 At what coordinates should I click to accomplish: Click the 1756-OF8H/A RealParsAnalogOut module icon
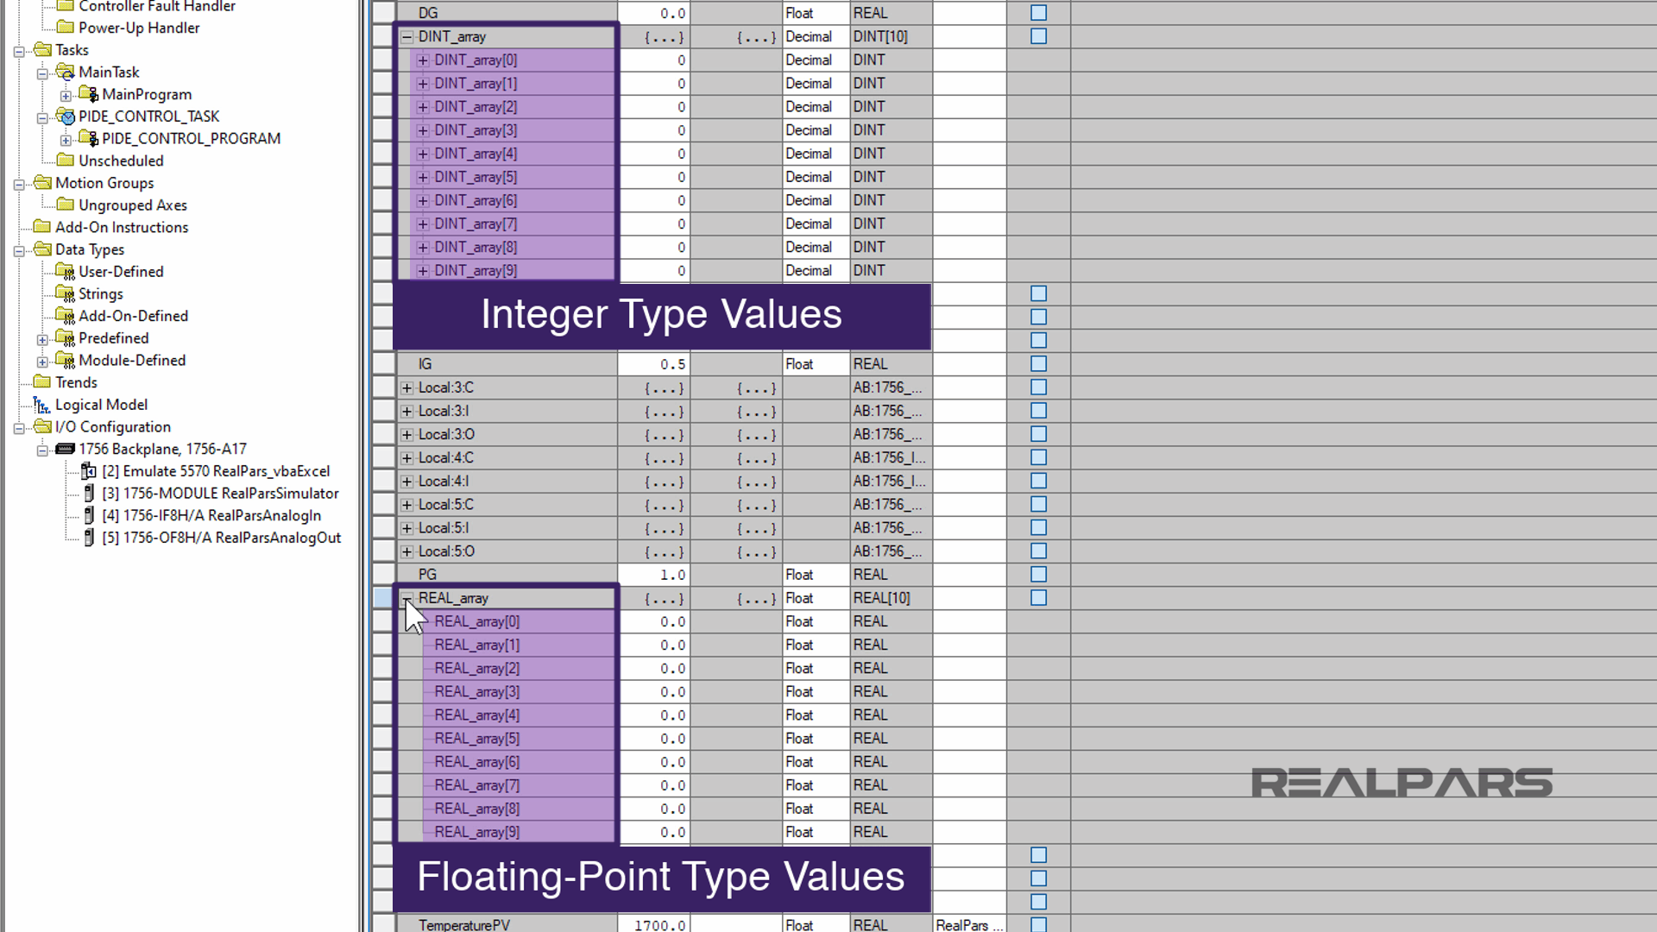[90, 537]
